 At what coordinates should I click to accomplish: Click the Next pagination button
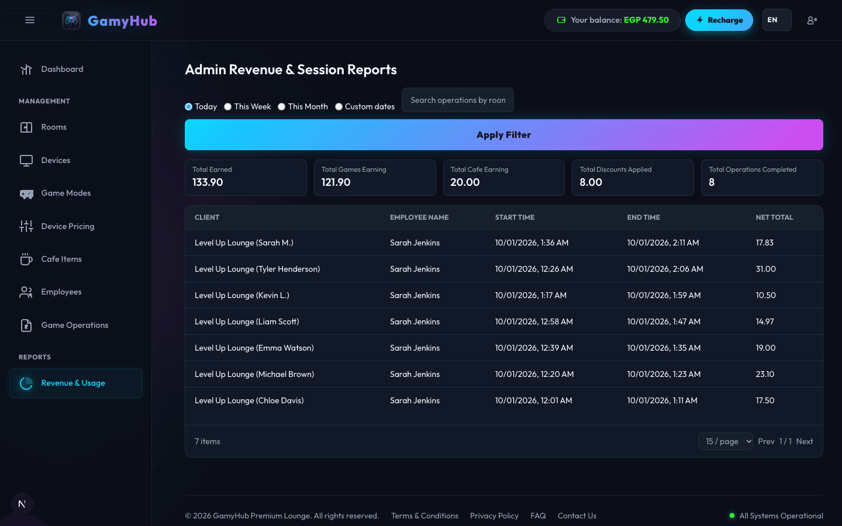click(805, 441)
